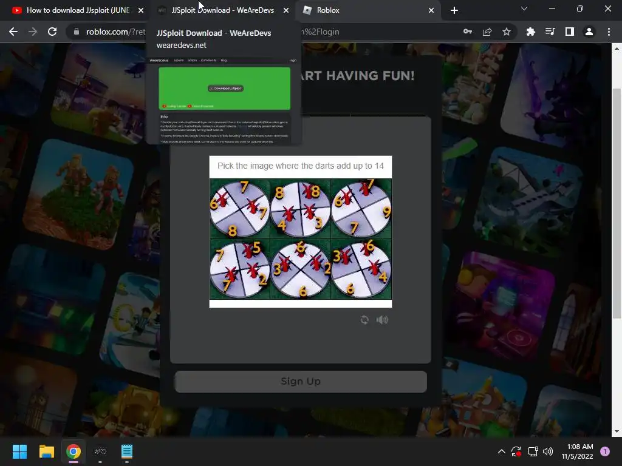Show hidden system tray icons
The height and width of the screenshot is (466, 622).
coord(501,451)
